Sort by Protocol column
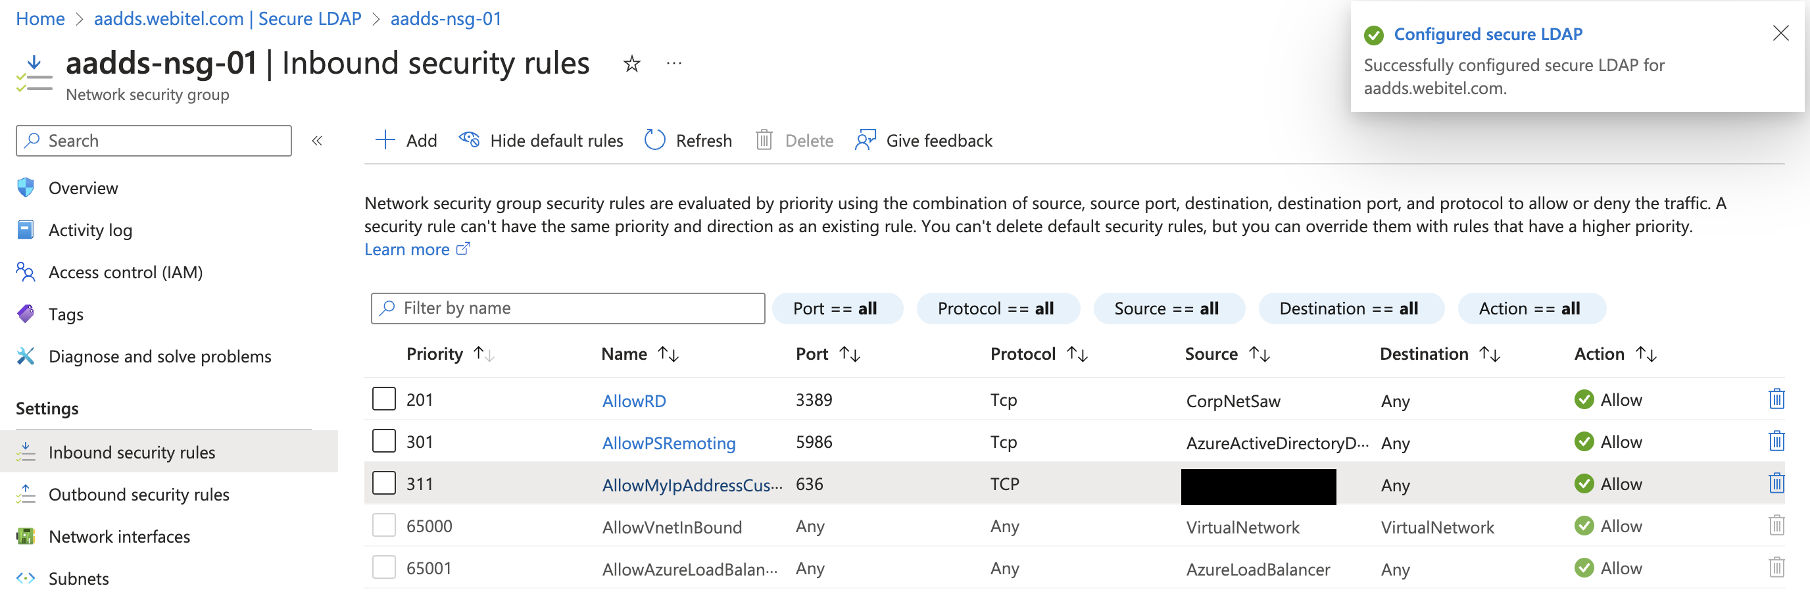 [x=1039, y=355]
